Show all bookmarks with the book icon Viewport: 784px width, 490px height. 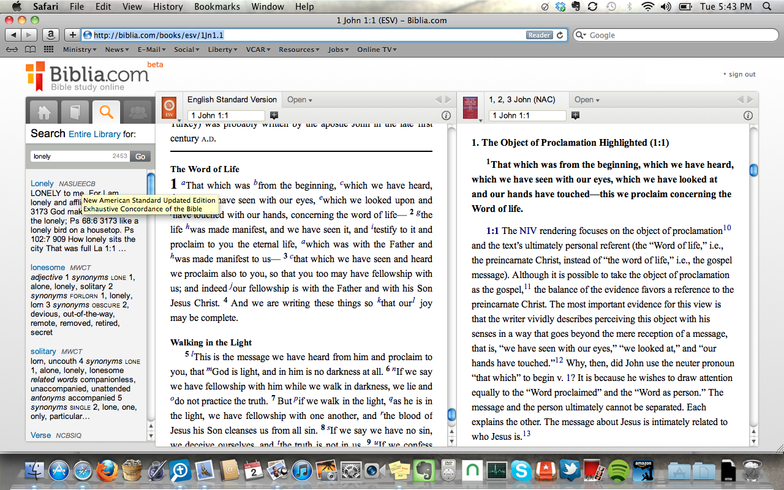30,50
